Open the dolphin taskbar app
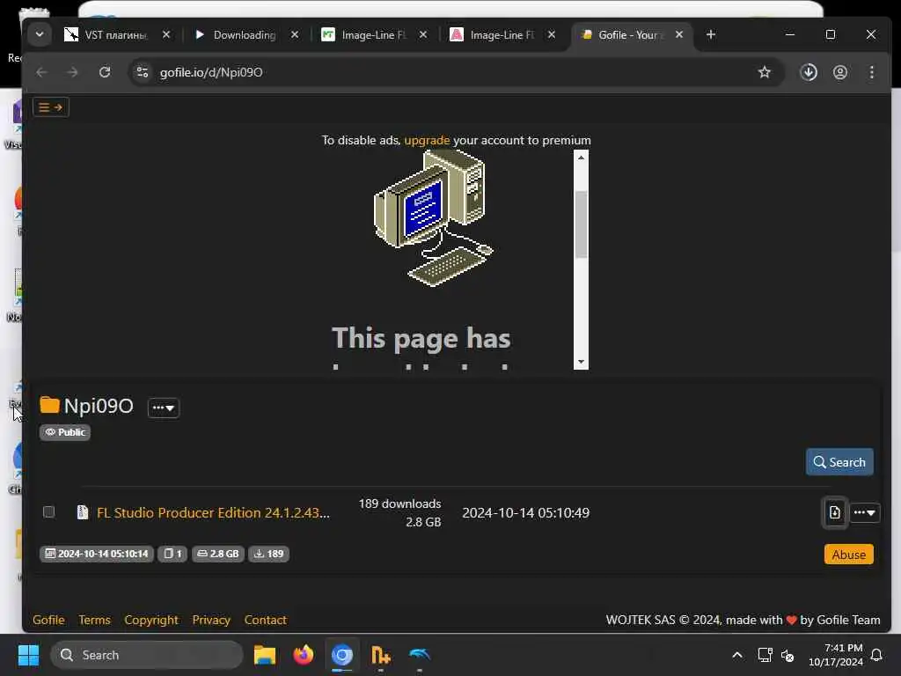The image size is (901, 676). click(420, 655)
